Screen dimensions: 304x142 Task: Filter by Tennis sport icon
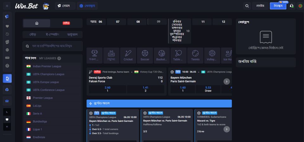pos(195,56)
